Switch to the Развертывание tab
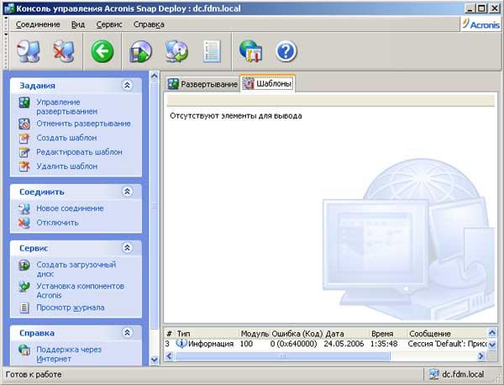504x385 pixels. coord(202,84)
